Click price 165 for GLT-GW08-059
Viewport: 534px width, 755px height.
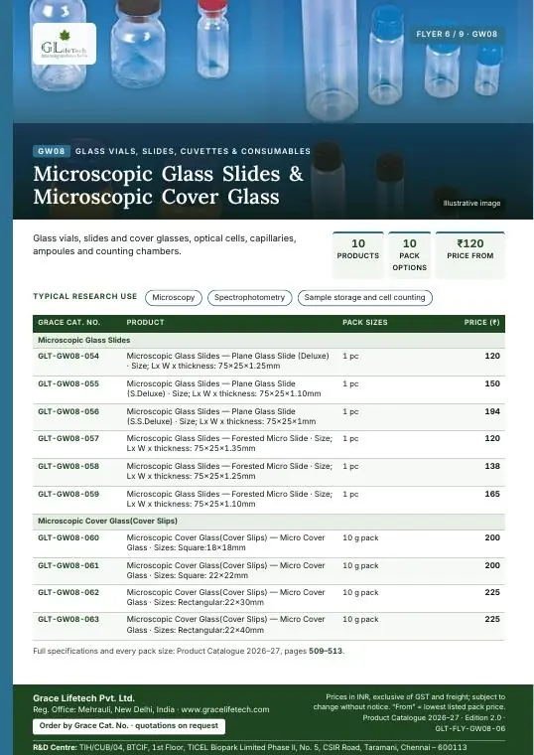point(492,494)
